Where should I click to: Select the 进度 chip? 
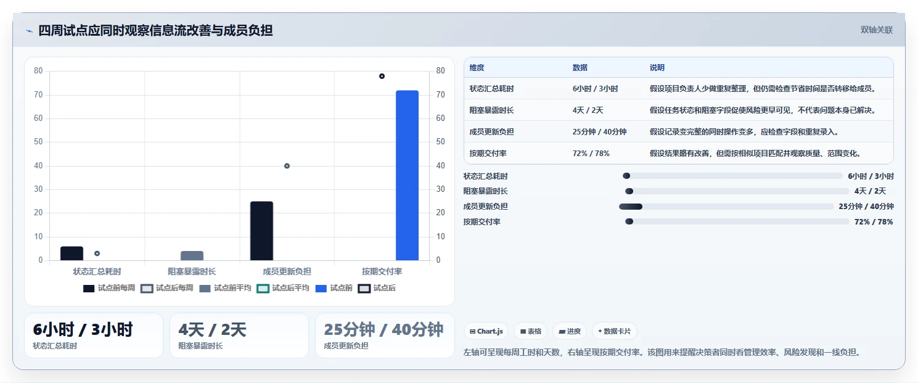tap(570, 331)
